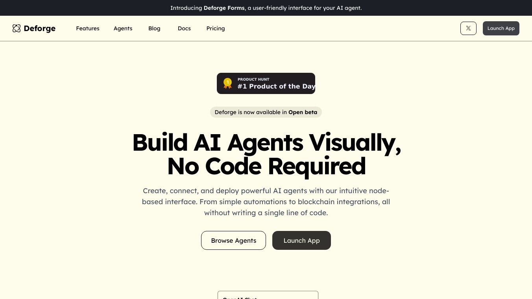Click Launch App in the header
This screenshot has width=532, height=299.
tap(501, 28)
